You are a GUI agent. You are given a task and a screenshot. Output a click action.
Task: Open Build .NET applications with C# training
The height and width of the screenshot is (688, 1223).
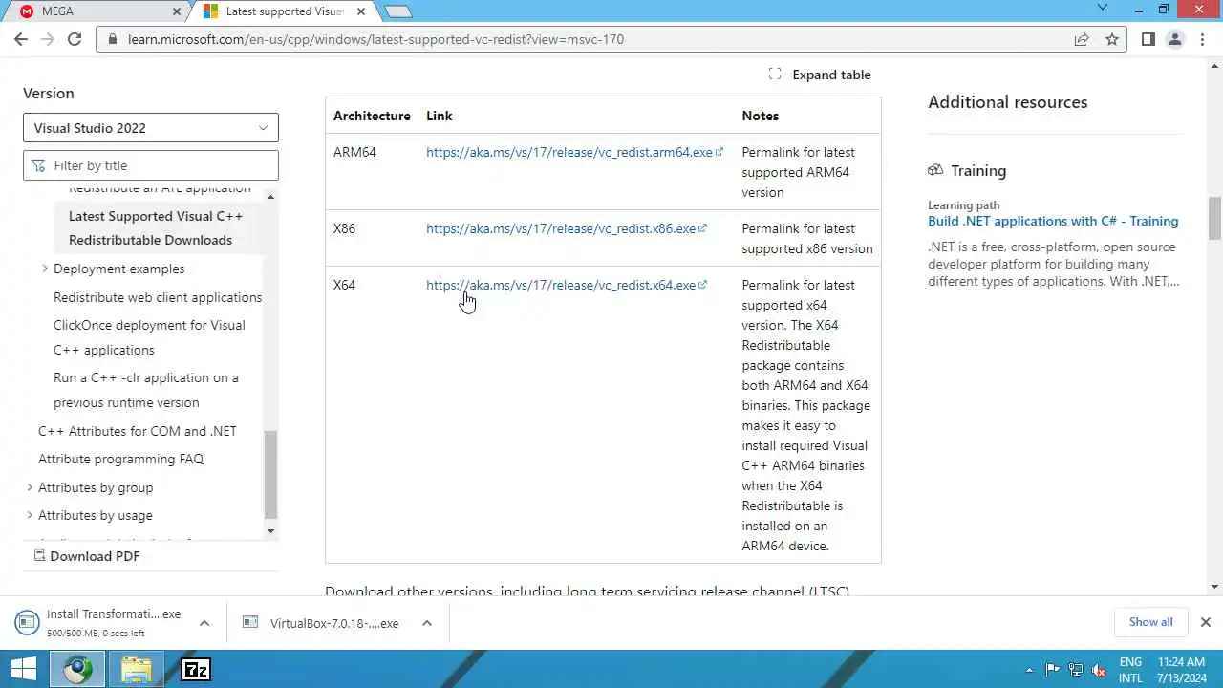click(x=1053, y=221)
